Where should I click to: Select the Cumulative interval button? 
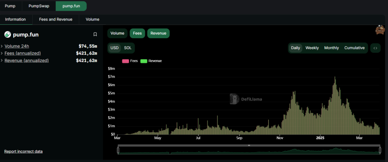354,48
